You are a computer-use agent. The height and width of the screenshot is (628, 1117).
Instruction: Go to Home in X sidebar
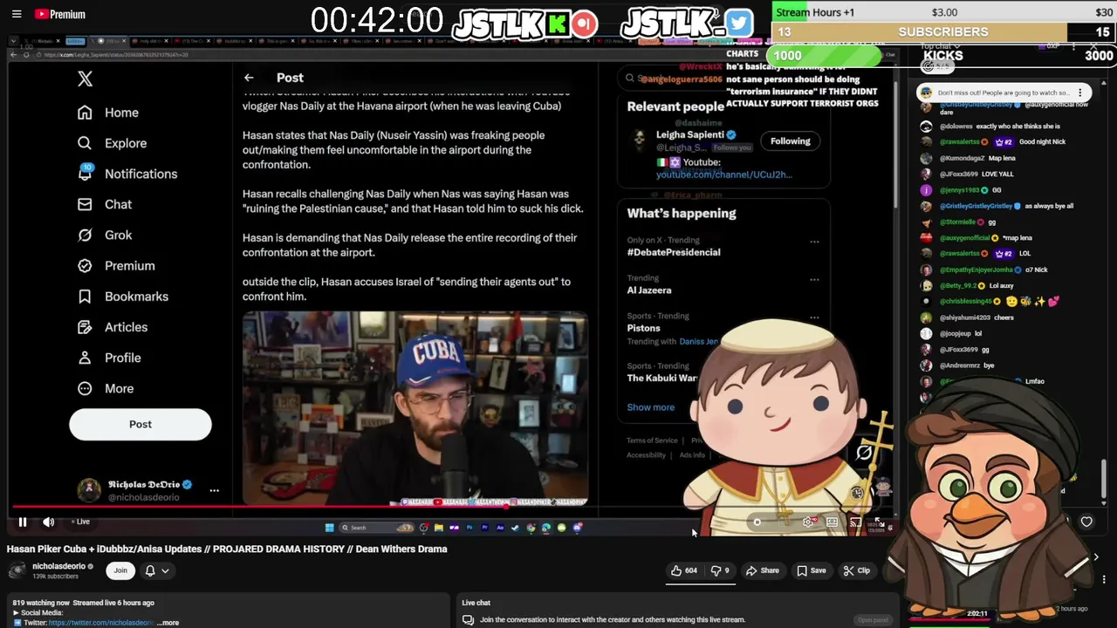click(x=121, y=113)
